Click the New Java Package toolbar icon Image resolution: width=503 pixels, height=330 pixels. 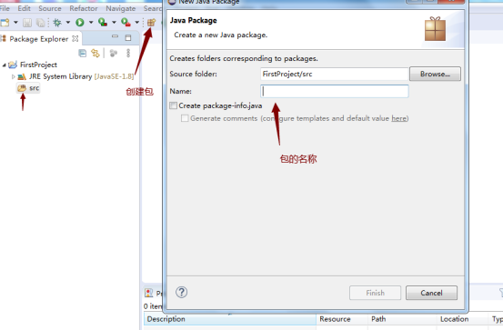[151, 23]
